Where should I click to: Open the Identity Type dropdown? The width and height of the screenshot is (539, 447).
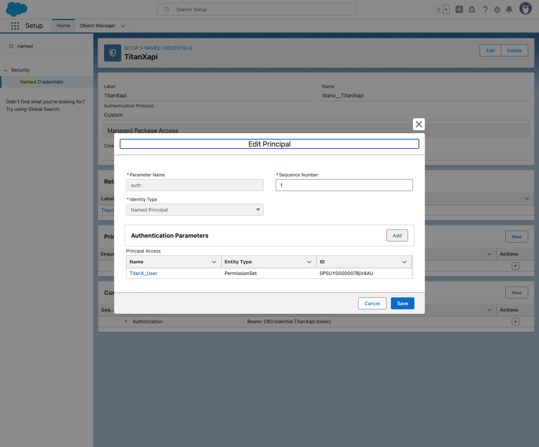click(195, 210)
